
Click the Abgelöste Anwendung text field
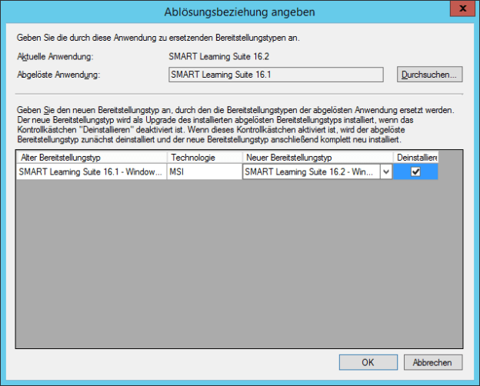pyautogui.click(x=275, y=75)
